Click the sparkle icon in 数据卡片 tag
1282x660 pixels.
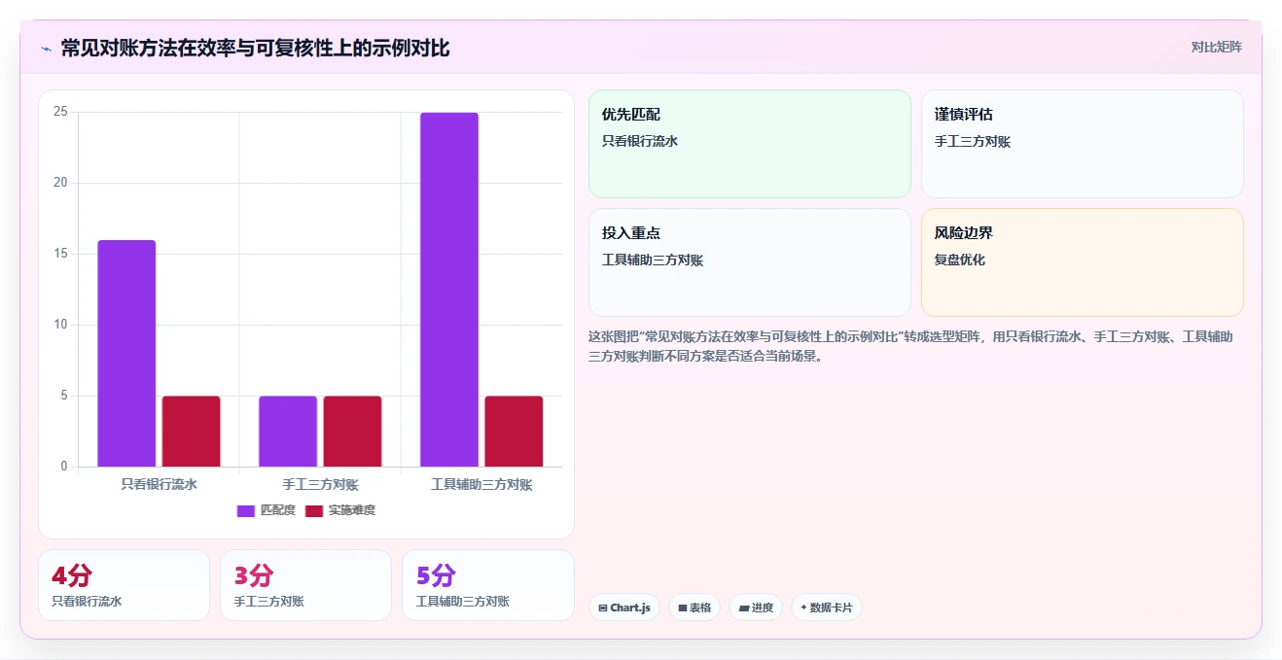(x=803, y=608)
